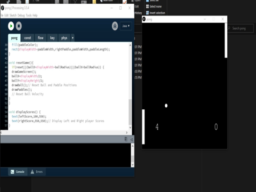The height and width of the screenshot is (192, 256).
Task: Click the left paddle in the pong game
Action: (143, 126)
